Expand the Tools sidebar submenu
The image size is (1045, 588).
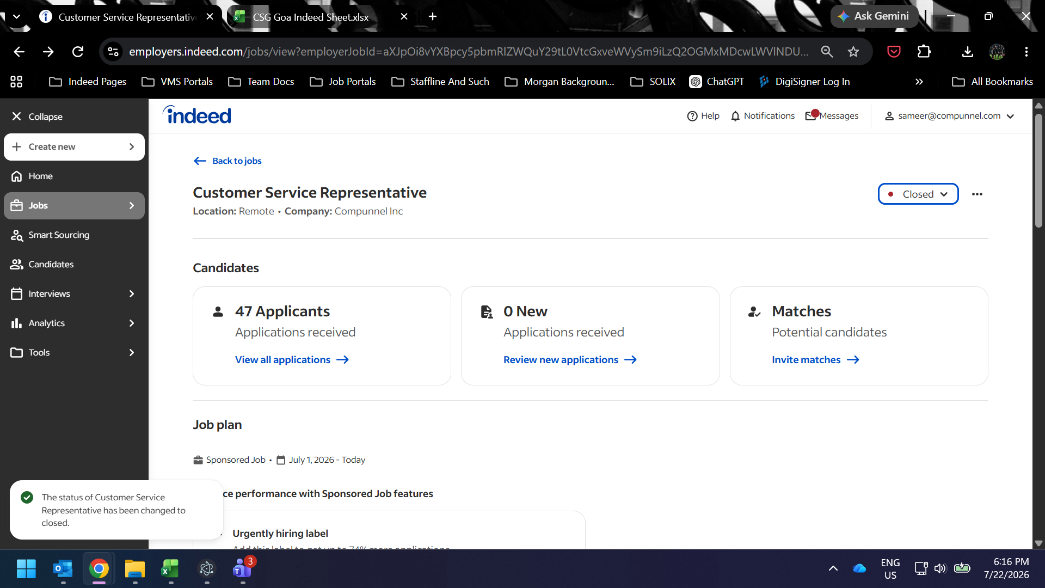[131, 353]
